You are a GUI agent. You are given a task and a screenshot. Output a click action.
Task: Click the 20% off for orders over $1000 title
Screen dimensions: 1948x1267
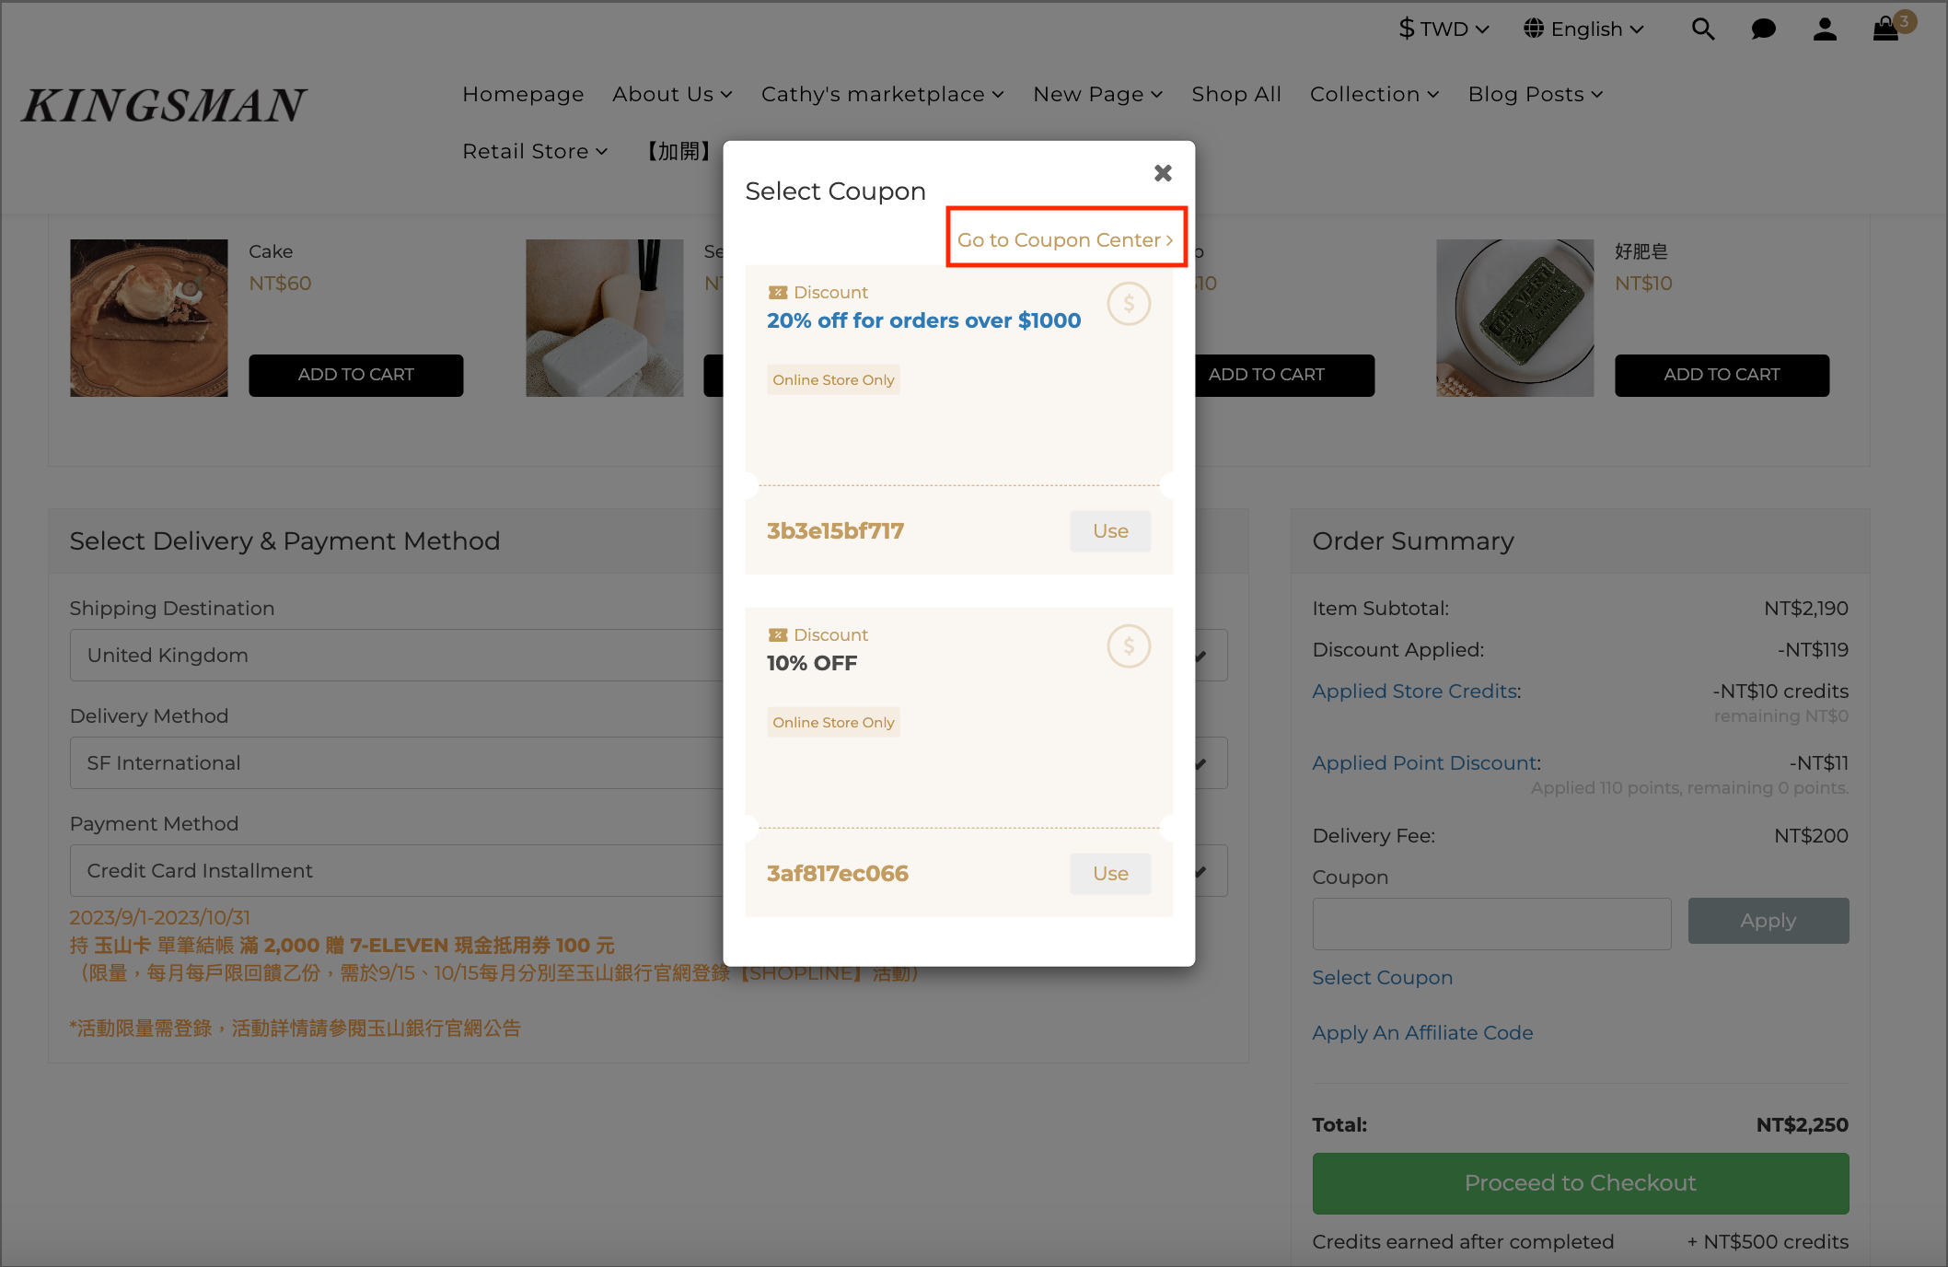(x=923, y=320)
